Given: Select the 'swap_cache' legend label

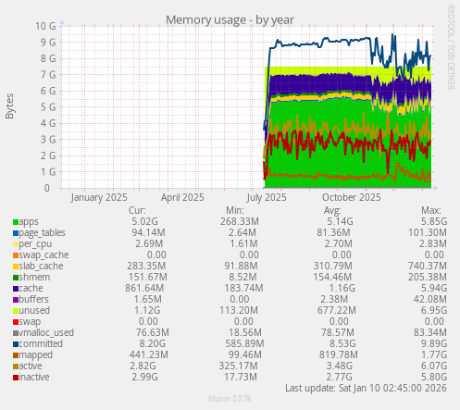Looking at the screenshot, I should click(44, 255).
